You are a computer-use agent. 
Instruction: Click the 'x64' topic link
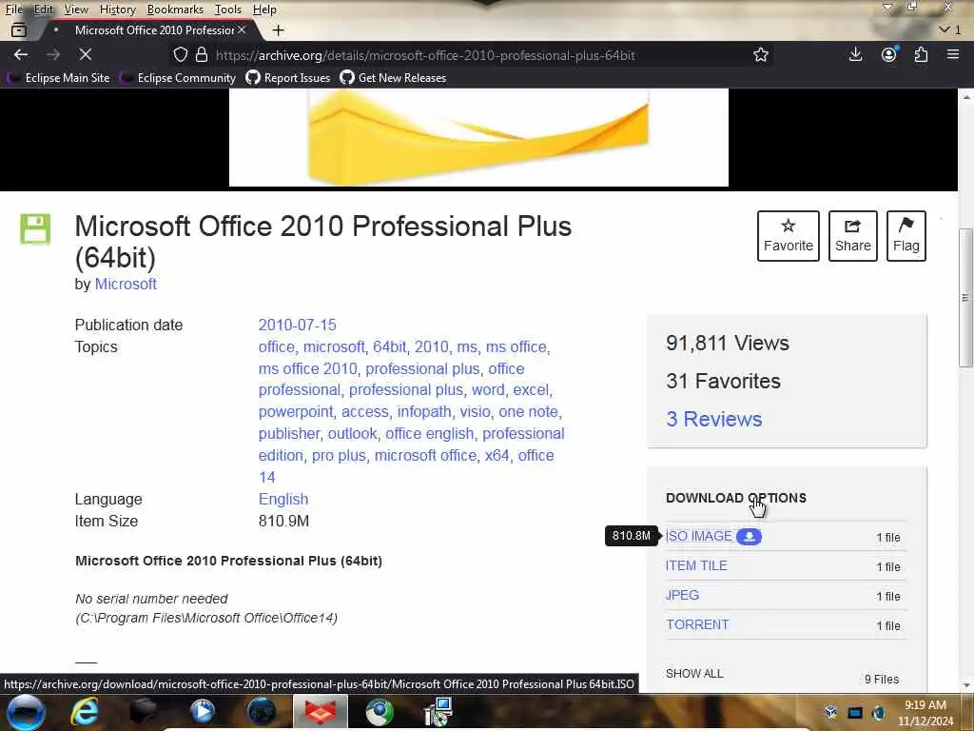coord(497,455)
